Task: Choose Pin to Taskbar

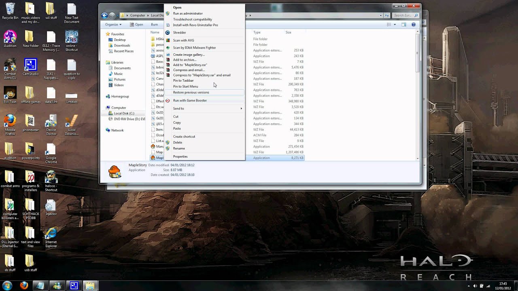Action: coord(204,80)
